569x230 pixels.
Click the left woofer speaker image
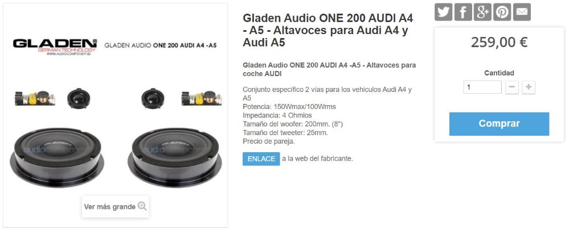[57, 157]
